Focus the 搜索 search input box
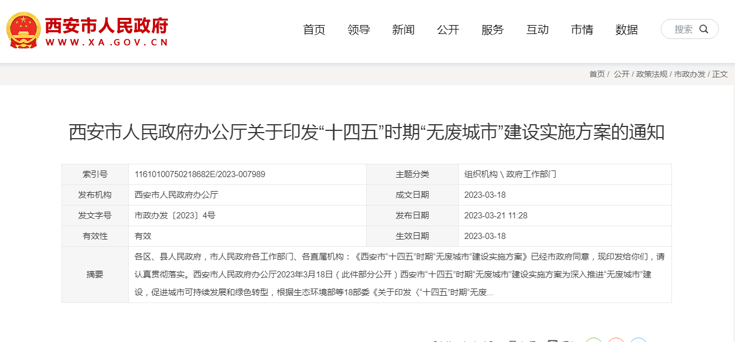The width and height of the screenshot is (735, 342). [x=682, y=30]
